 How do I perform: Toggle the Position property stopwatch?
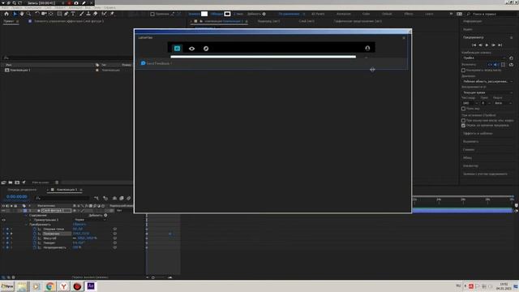coord(35,234)
